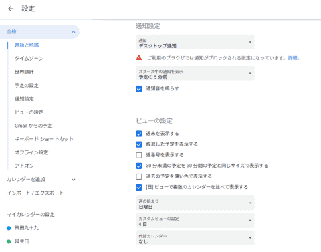Image resolution: width=321 pixels, height=252 pixels.
Task: Enable 過去の予定を薄い色で表示する checkbox
Action: (x=139, y=176)
